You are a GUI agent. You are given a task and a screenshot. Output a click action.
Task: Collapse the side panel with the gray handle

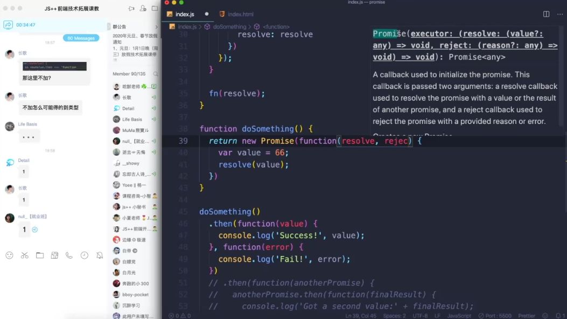pyautogui.click(x=108, y=26)
